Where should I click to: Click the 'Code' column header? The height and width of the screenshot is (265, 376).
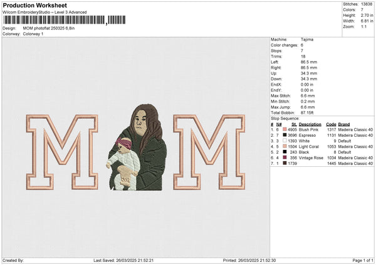(331, 124)
